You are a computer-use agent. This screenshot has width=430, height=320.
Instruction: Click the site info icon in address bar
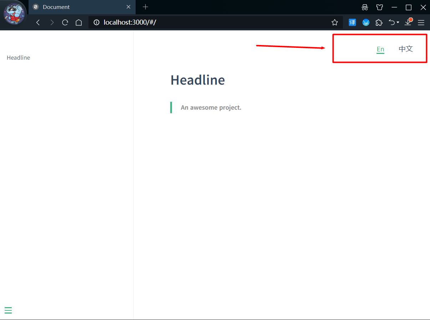pyautogui.click(x=96, y=22)
